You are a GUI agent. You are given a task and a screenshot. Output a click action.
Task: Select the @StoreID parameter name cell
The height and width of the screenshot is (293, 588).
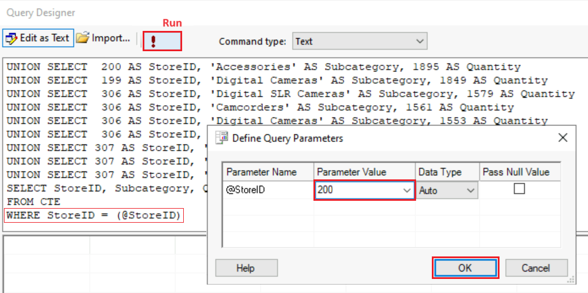click(x=268, y=191)
